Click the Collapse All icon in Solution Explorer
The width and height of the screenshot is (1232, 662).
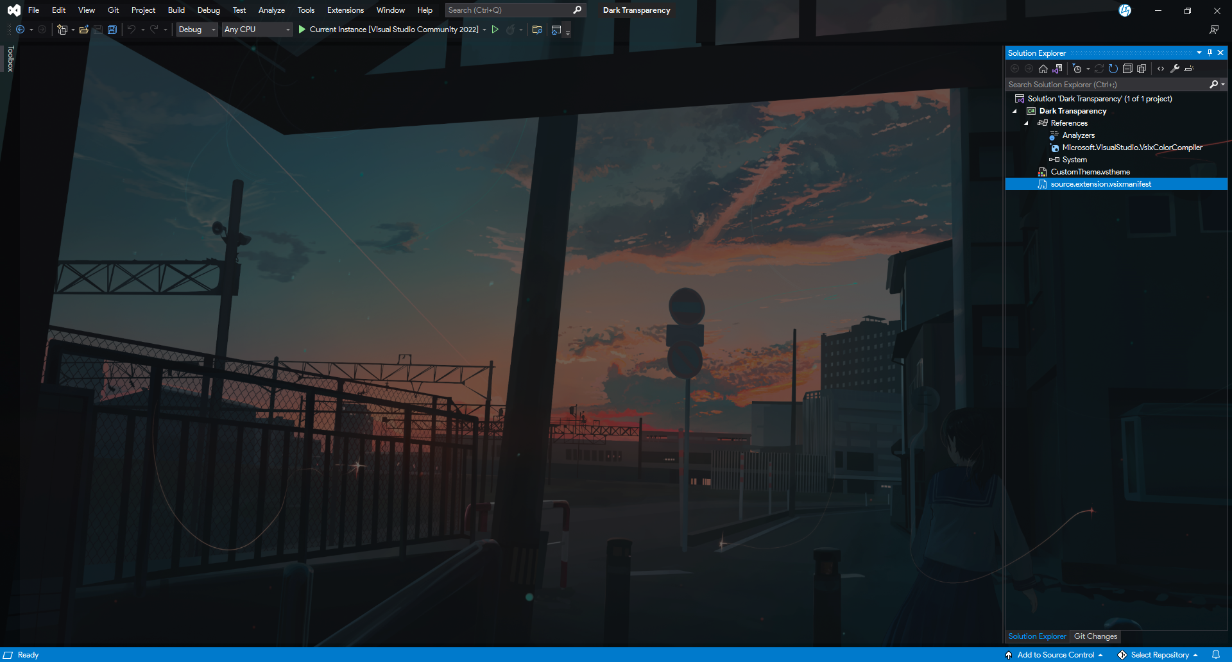[1127, 69]
